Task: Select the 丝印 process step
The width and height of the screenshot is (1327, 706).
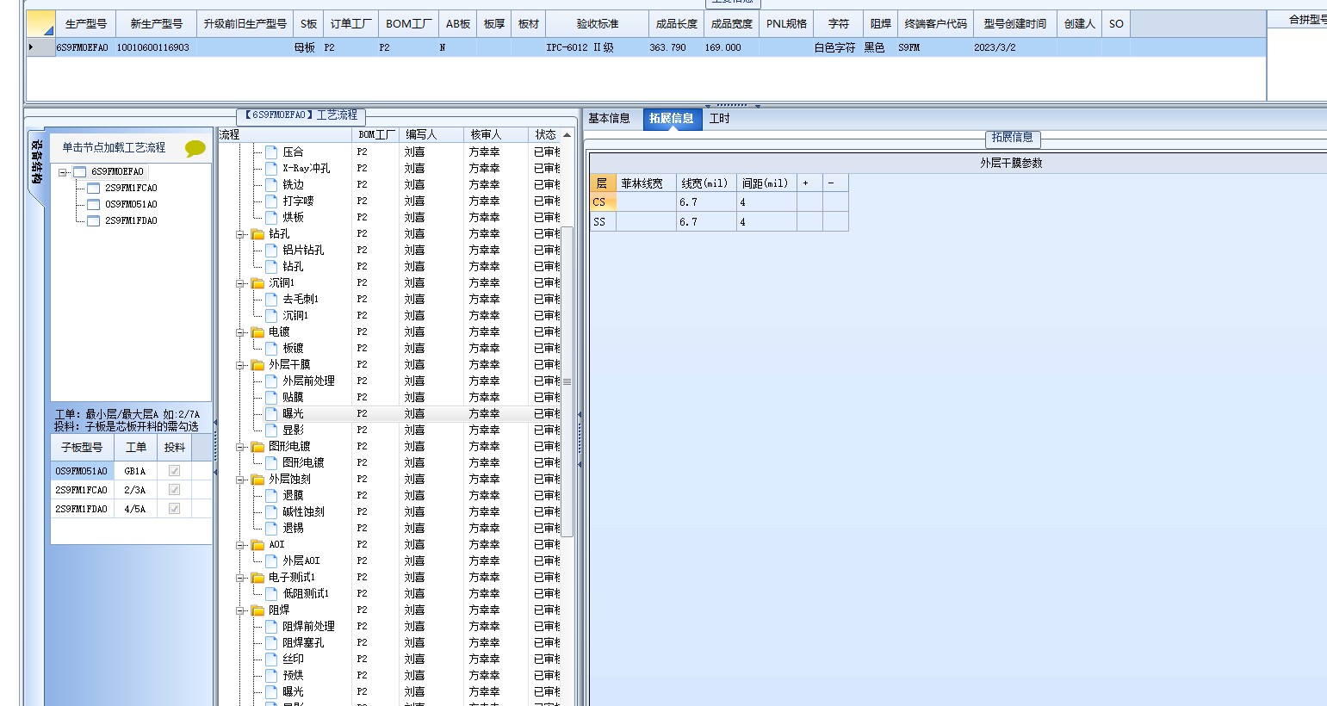Action: 293,660
